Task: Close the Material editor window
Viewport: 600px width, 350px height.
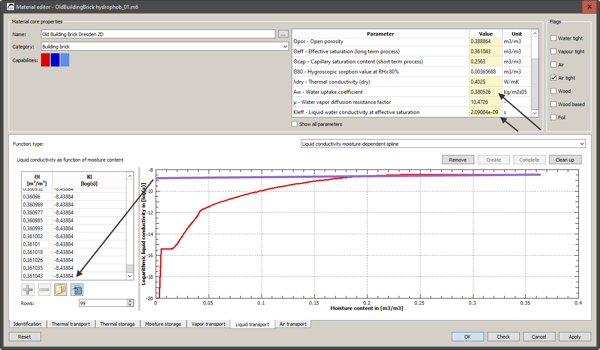Action: click(590, 6)
